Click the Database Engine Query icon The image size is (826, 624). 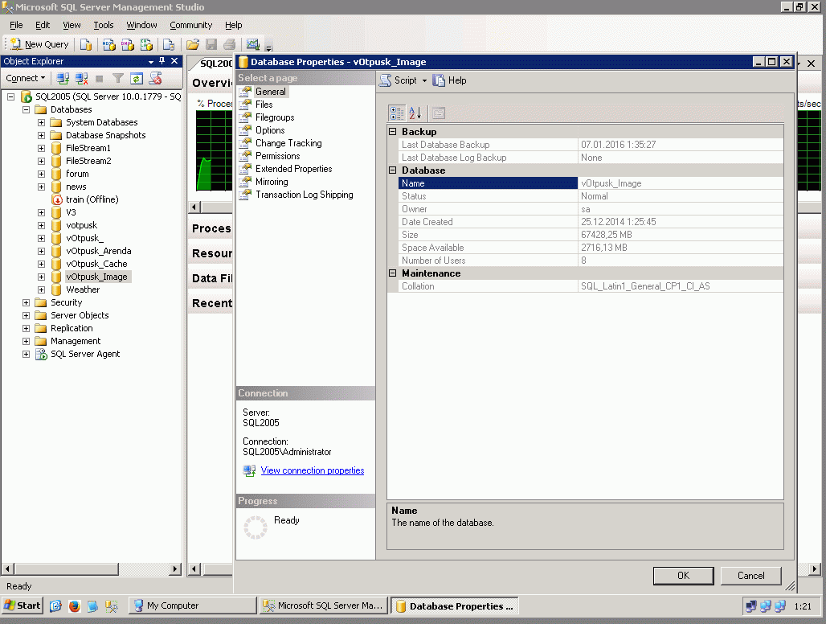click(86, 45)
